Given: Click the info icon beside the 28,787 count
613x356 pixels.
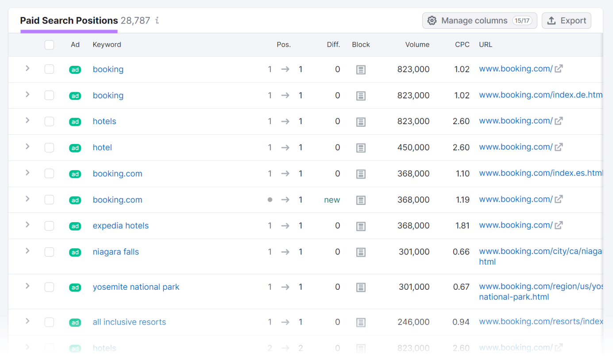Looking at the screenshot, I should 156,20.
